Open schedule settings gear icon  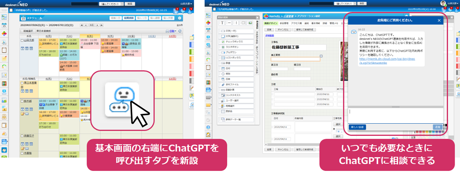pyautogui.click(x=180, y=18)
